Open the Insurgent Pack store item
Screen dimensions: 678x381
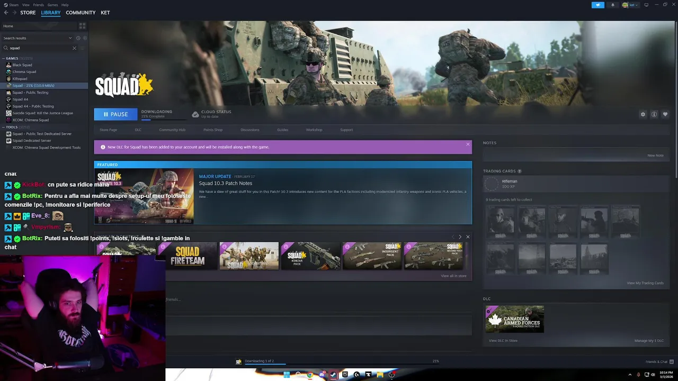tap(372, 256)
